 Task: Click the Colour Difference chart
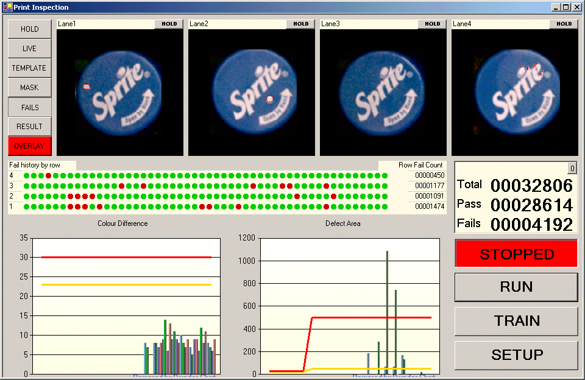126,304
